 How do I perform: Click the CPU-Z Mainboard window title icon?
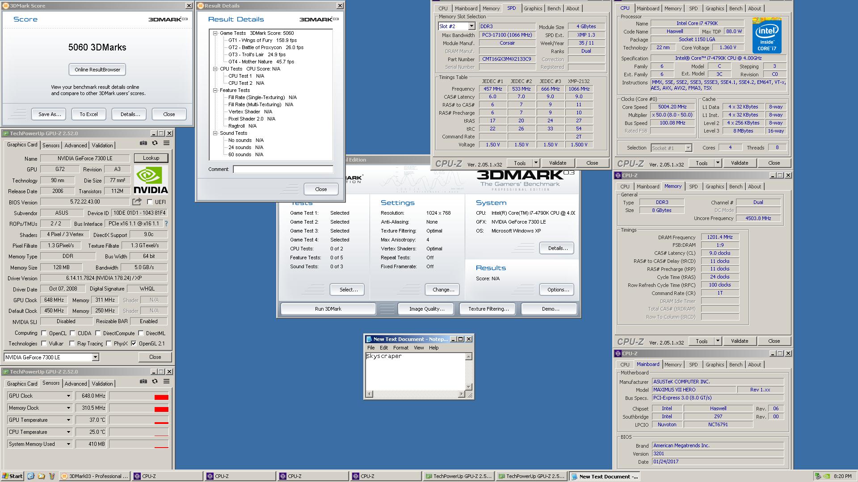pyautogui.click(x=618, y=353)
